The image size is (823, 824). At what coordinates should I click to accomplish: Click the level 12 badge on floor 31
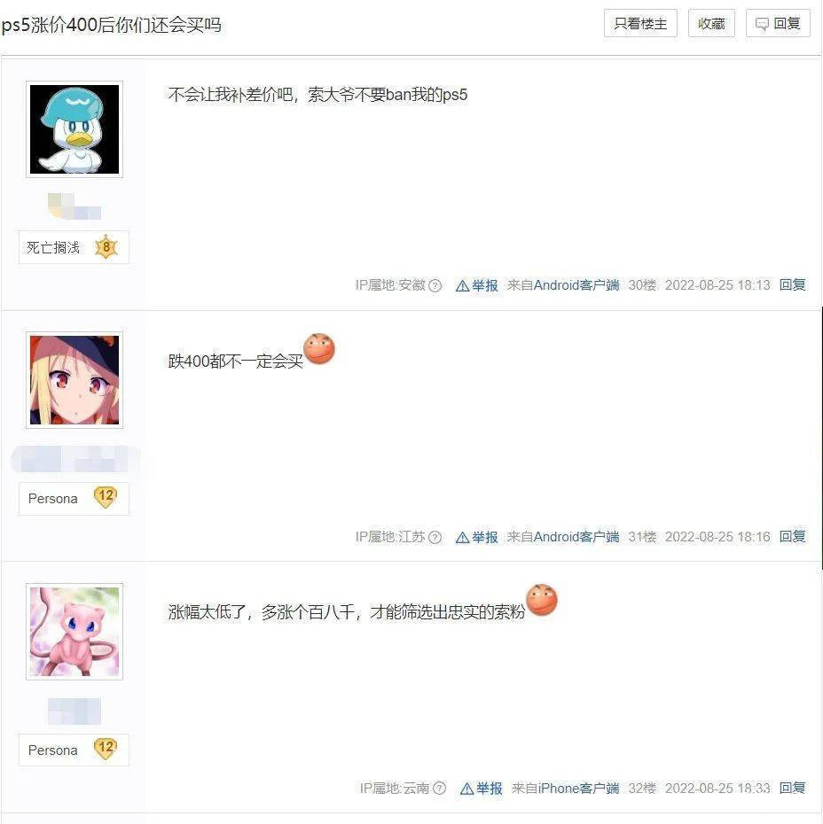coord(106,497)
